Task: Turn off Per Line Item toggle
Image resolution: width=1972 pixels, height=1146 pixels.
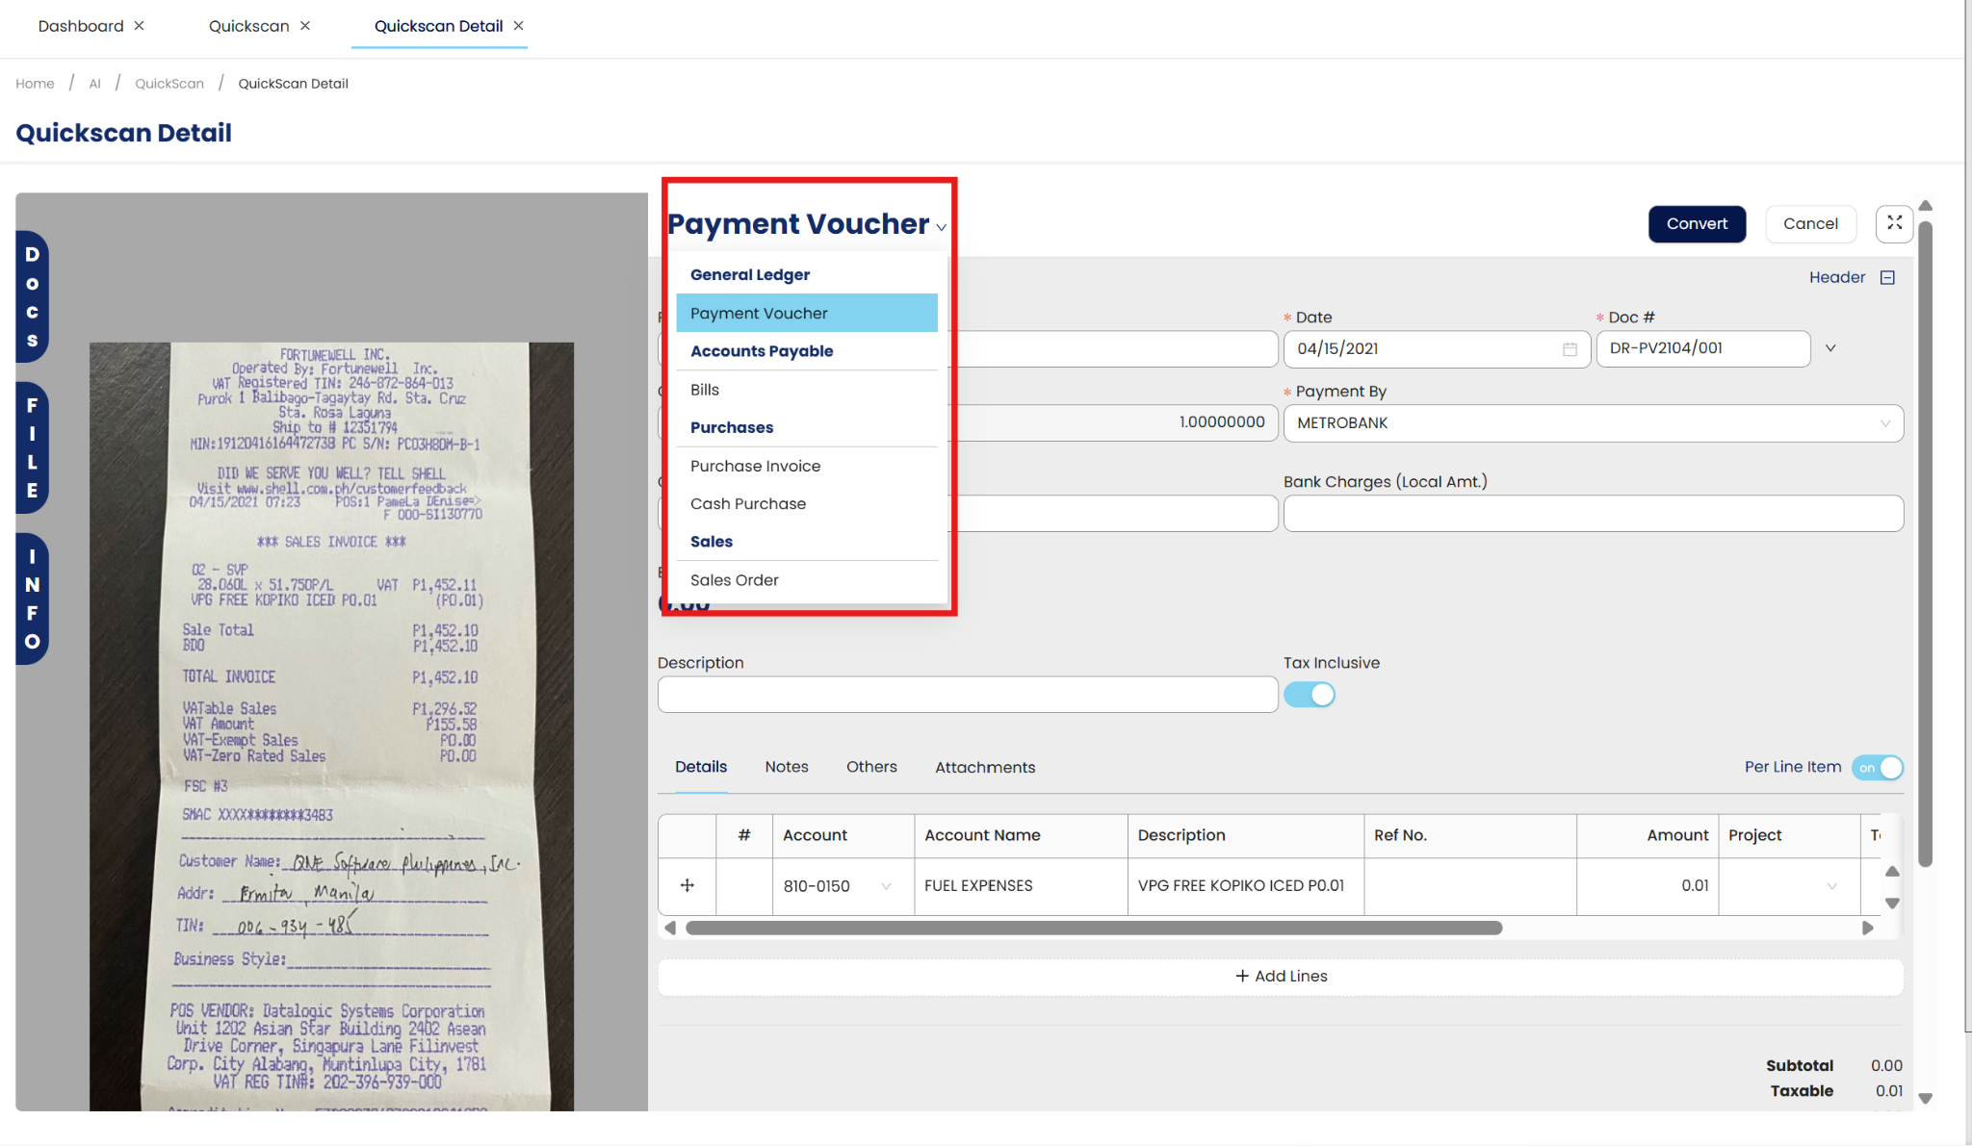Action: pos(1878,768)
